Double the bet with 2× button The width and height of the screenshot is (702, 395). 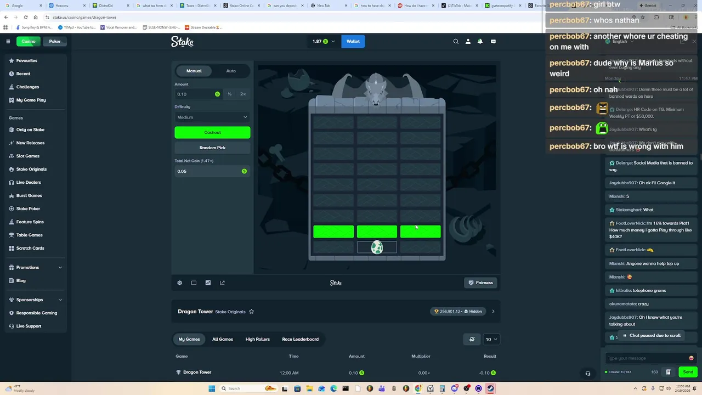(243, 94)
